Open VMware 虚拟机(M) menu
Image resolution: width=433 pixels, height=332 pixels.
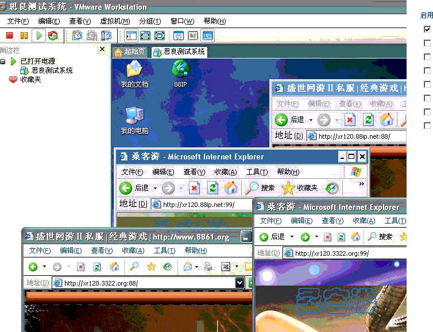pos(115,21)
